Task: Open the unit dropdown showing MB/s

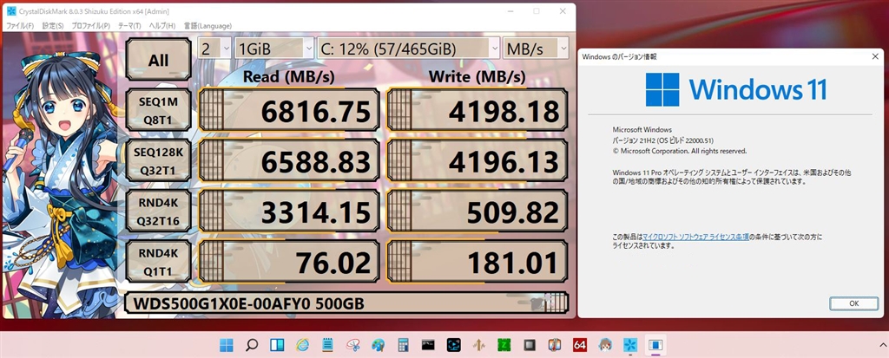Action: pyautogui.click(x=536, y=49)
